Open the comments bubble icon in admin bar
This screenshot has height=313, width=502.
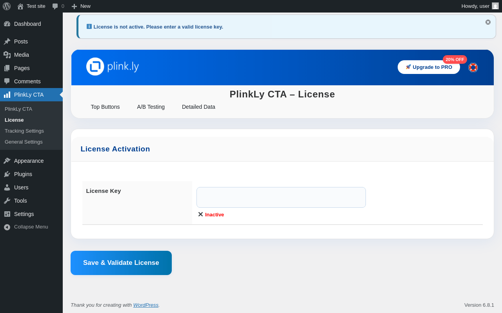(55, 6)
